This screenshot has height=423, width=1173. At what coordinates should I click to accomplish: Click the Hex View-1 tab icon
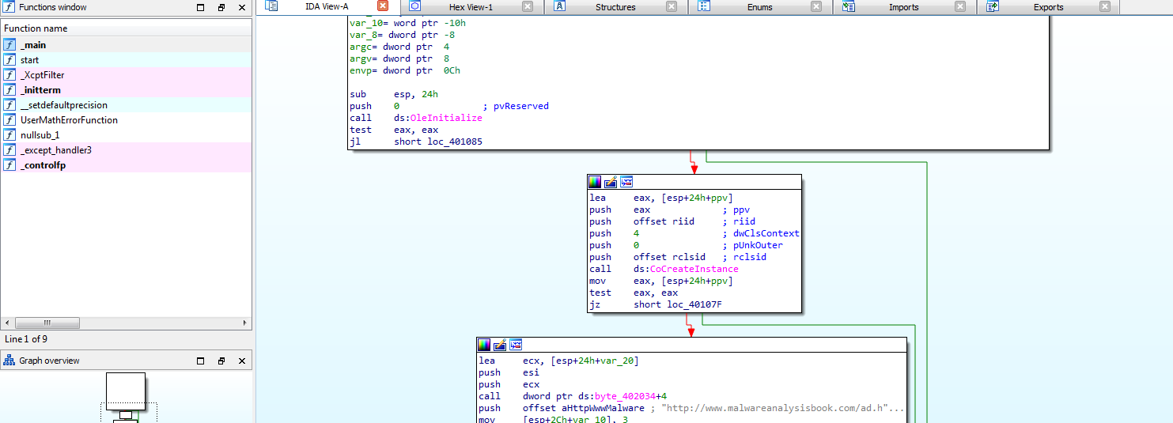[x=414, y=6]
